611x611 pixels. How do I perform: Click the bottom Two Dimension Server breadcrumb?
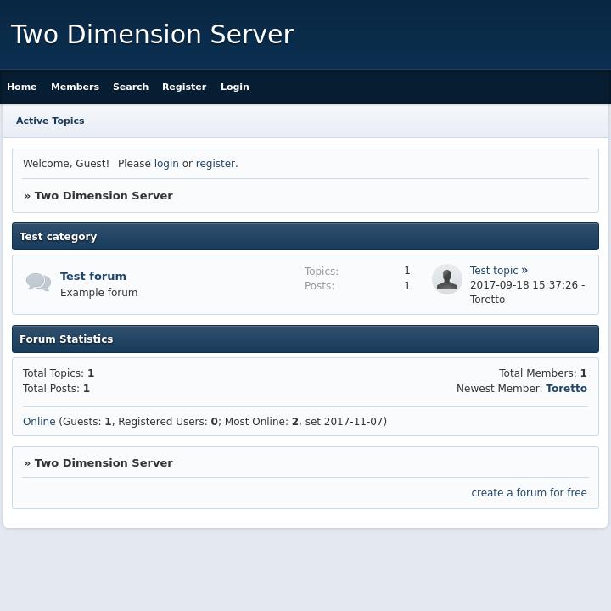(x=104, y=462)
